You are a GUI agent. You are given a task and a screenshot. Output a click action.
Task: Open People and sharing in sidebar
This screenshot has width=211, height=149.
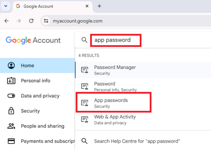37,126
